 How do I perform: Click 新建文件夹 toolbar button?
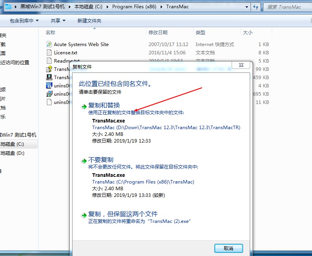click(x=89, y=20)
